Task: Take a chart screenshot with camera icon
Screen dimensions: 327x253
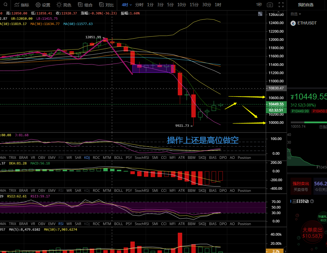Action: click(269, 5)
